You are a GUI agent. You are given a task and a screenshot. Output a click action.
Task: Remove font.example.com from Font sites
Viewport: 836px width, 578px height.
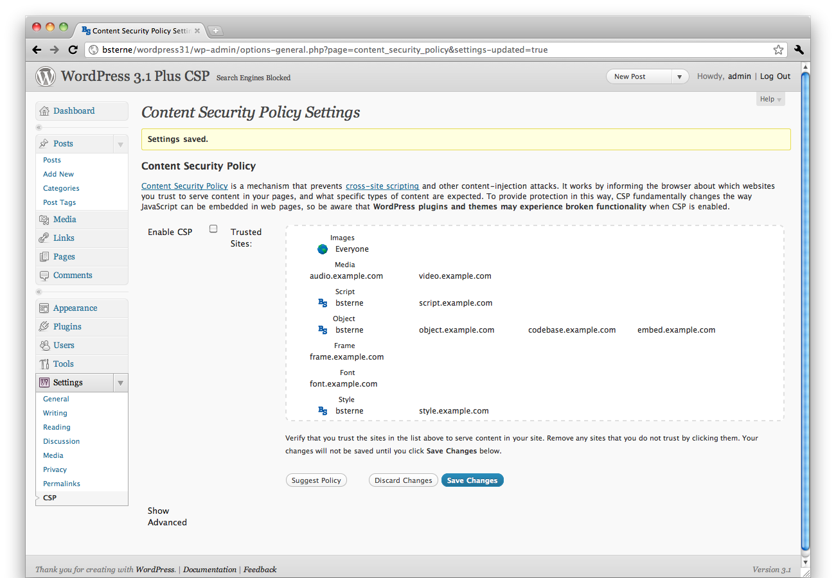(344, 384)
